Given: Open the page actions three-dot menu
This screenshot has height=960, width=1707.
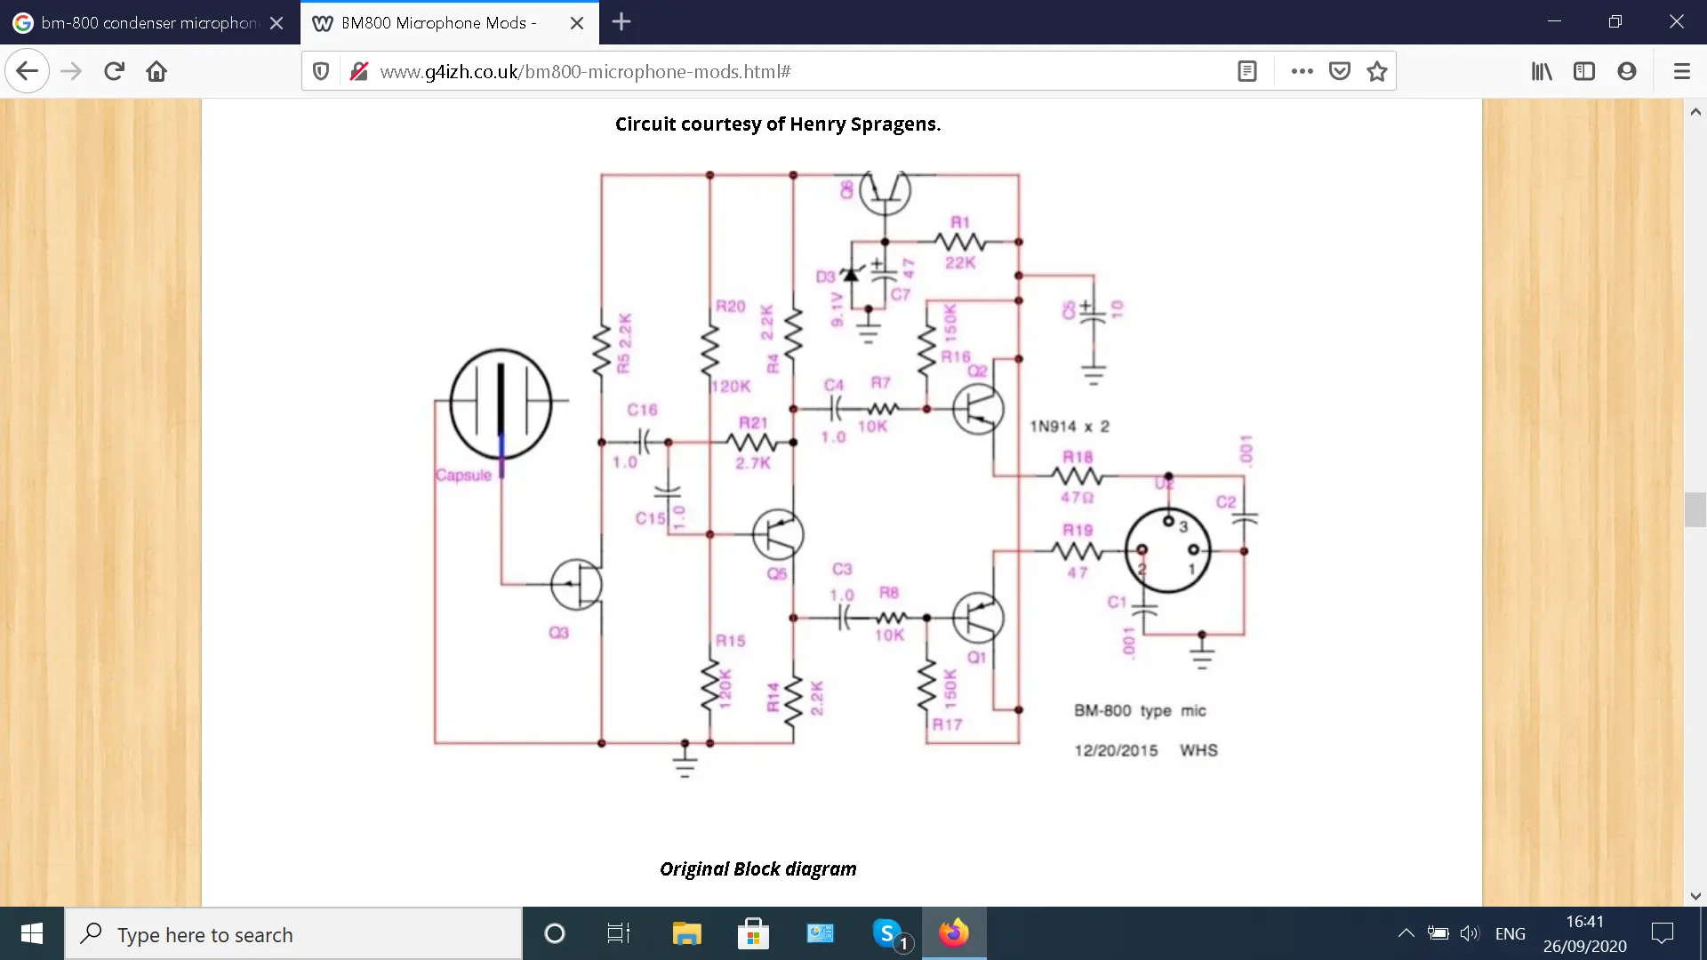Looking at the screenshot, I should tap(1302, 71).
